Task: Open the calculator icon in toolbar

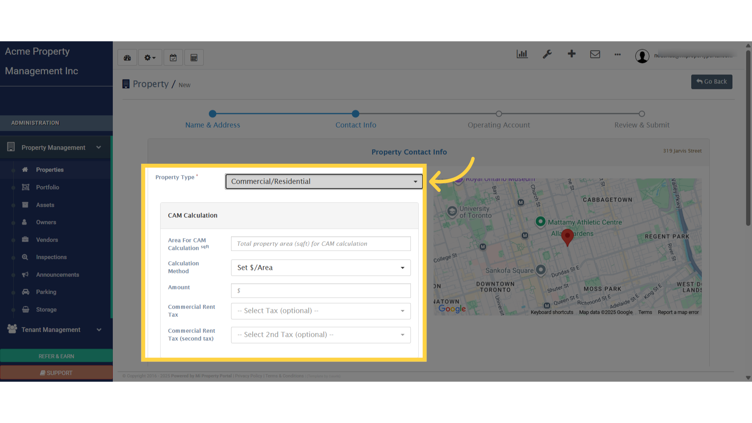Action: coord(194,58)
